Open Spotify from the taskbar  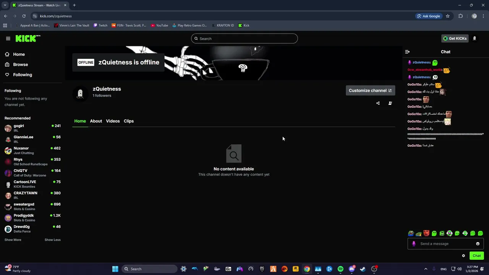pyautogui.click(x=340, y=269)
